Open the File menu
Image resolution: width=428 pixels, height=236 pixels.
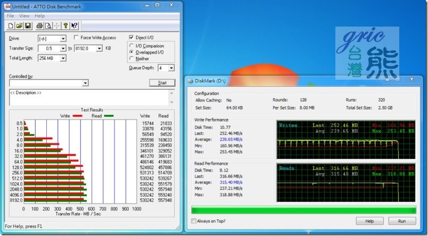click(10, 16)
